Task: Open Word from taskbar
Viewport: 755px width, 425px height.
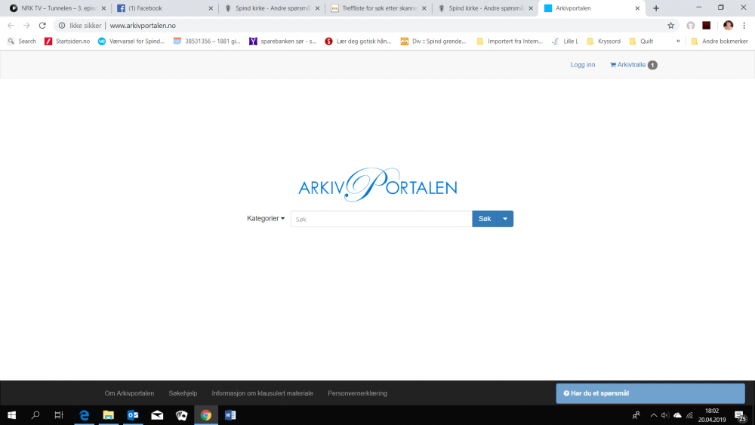Action: [x=230, y=415]
